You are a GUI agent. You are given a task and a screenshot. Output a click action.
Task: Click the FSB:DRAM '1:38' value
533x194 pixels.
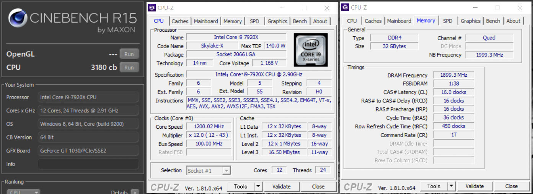pos(454,84)
